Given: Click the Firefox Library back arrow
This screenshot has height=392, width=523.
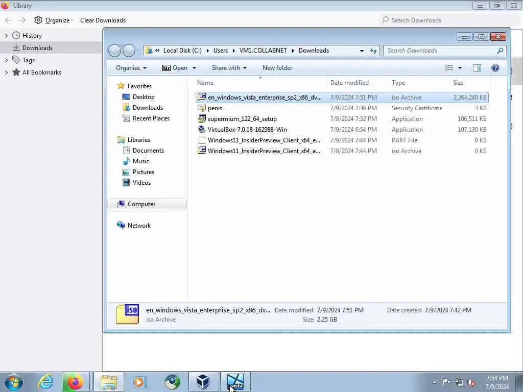Looking at the screenshot, I should coord(9,20).
